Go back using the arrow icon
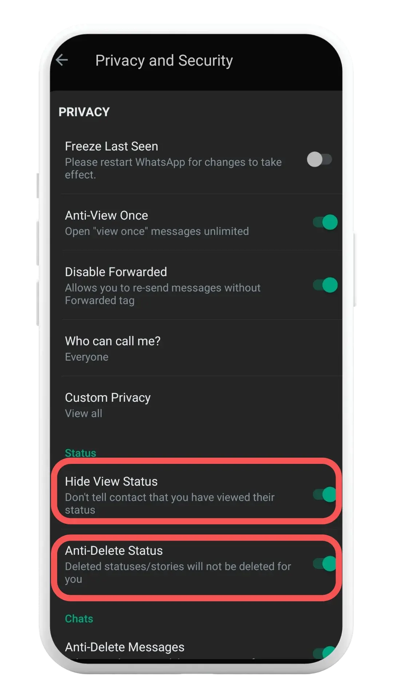 click(62, 60)
